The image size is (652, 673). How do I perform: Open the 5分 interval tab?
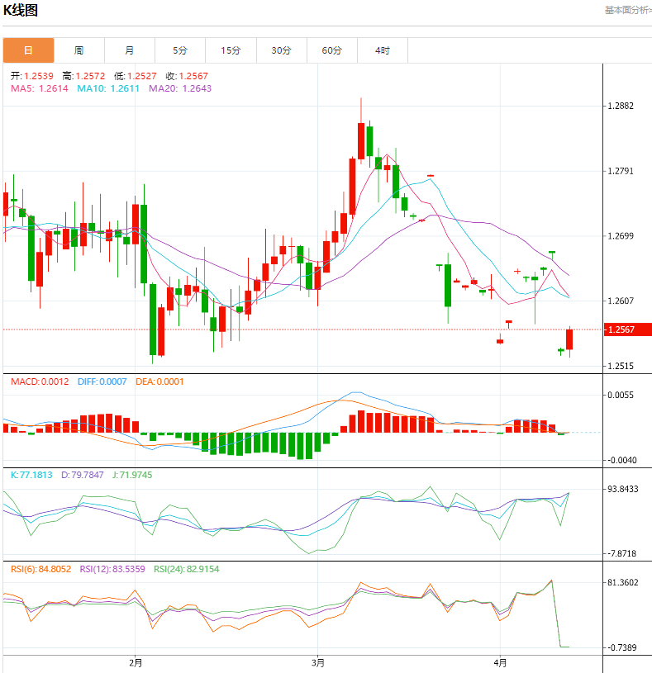click(180, 50)
